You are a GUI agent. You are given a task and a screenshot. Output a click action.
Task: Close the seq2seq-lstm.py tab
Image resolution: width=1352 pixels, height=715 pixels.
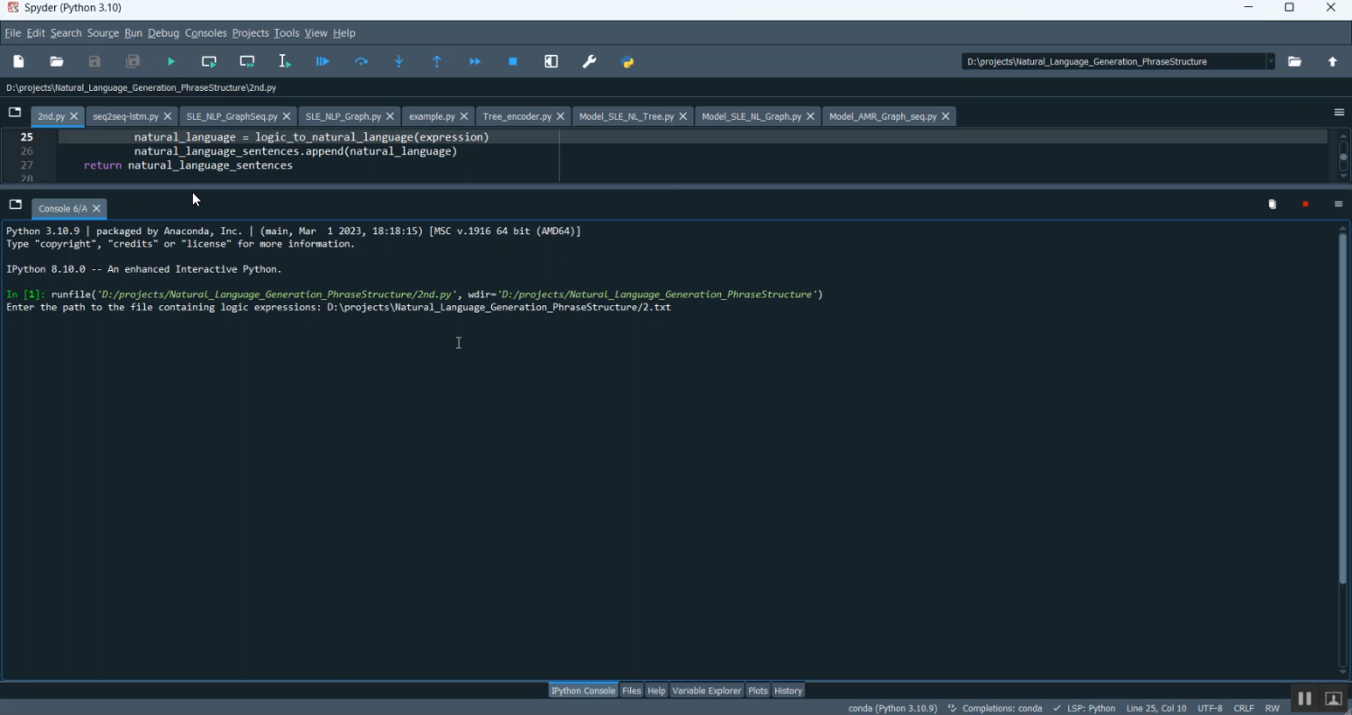click(168, 117)
